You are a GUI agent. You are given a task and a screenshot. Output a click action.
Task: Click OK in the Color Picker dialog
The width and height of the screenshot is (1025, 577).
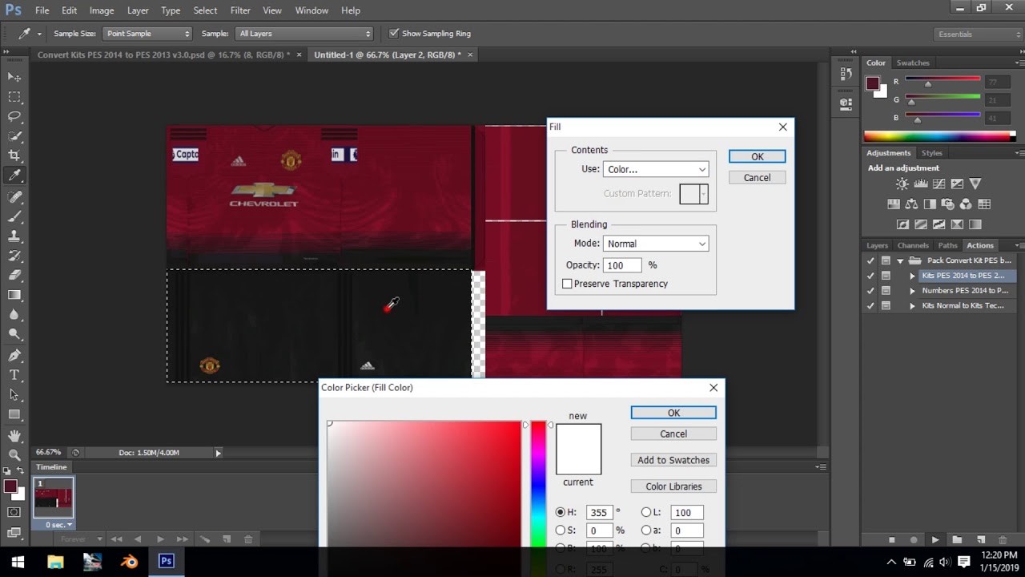673,413
